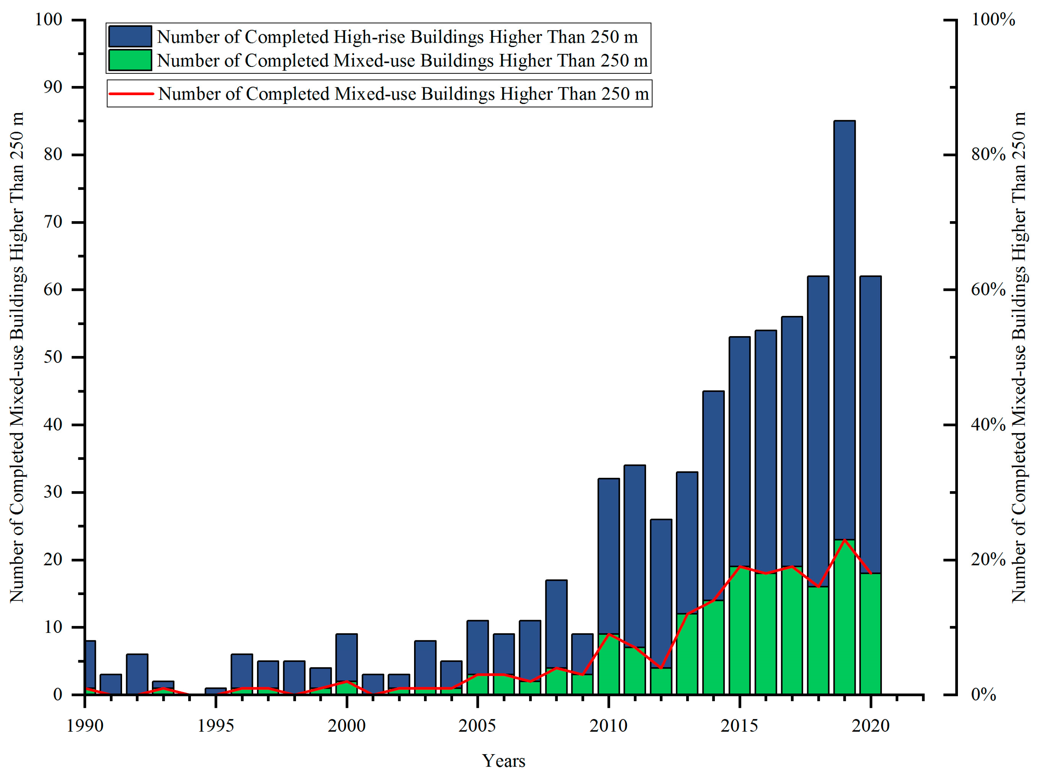Screen dimensions: 1037x778
Task: Click the blue legend color swatch
Action: tap(130, 36)
